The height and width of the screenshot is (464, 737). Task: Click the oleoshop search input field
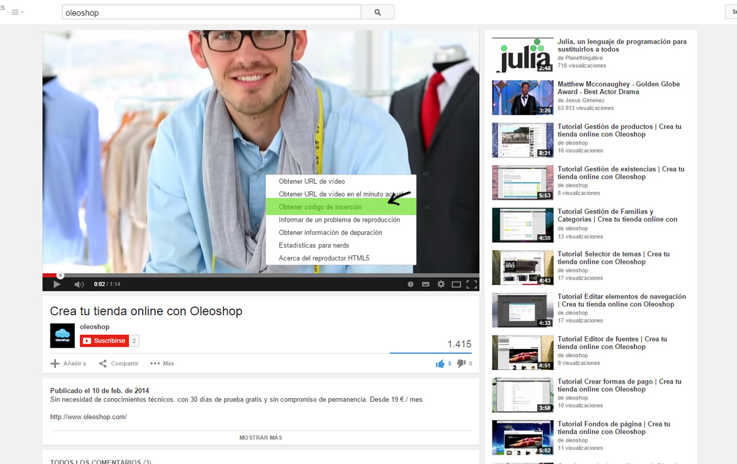point(211,12)
